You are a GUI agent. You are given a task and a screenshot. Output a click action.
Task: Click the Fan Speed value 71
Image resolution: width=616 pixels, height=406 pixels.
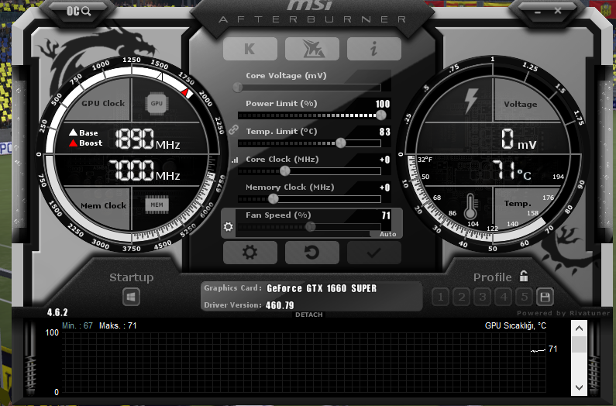pos(386,215)
